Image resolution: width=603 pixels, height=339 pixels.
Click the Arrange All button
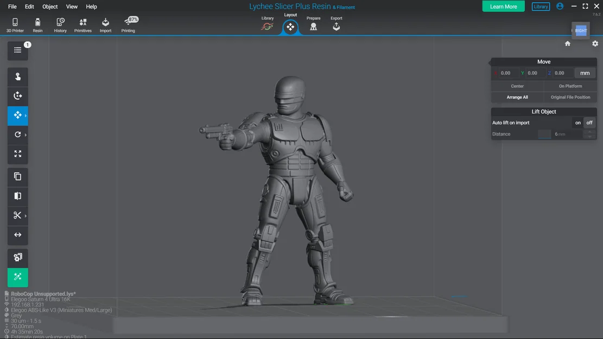tap(517, 97)
